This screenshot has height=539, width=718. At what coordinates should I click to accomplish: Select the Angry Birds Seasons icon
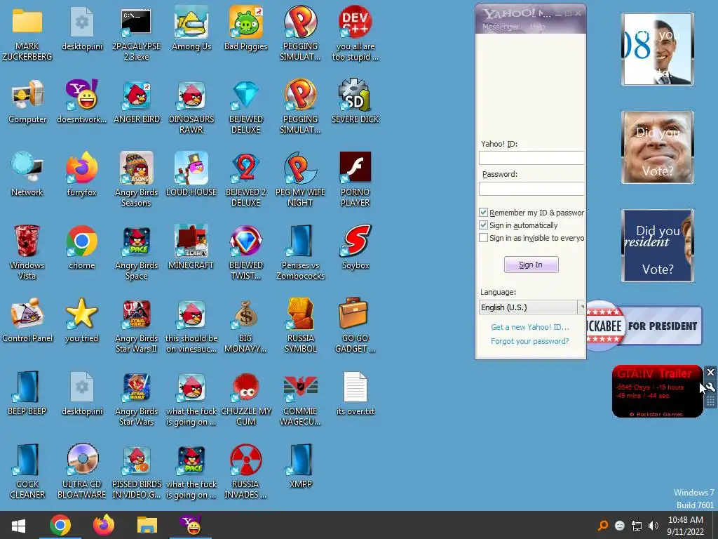tap(136, 179)
